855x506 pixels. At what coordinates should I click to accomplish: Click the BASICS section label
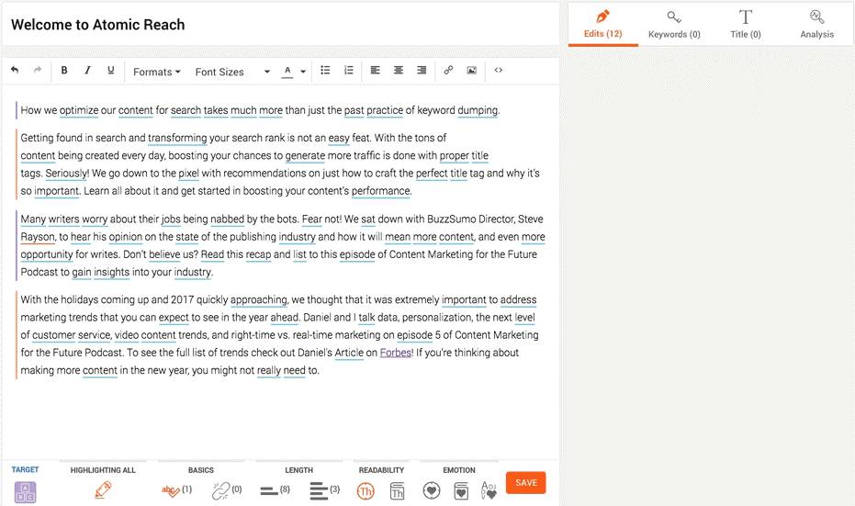200,470
